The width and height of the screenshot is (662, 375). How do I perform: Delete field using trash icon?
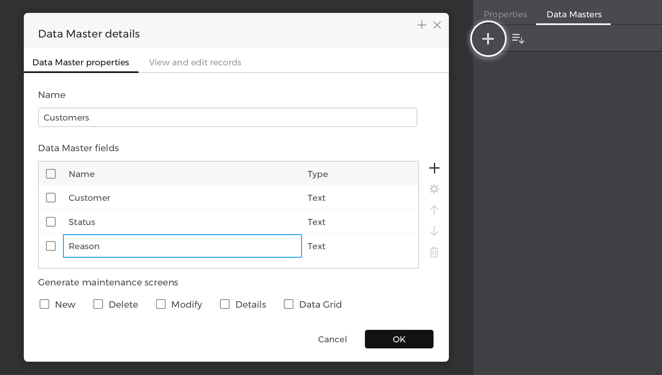coord(434,252)
